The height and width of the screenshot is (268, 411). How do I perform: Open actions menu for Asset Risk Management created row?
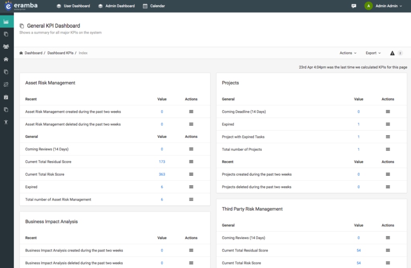click(x=191, y=112)
